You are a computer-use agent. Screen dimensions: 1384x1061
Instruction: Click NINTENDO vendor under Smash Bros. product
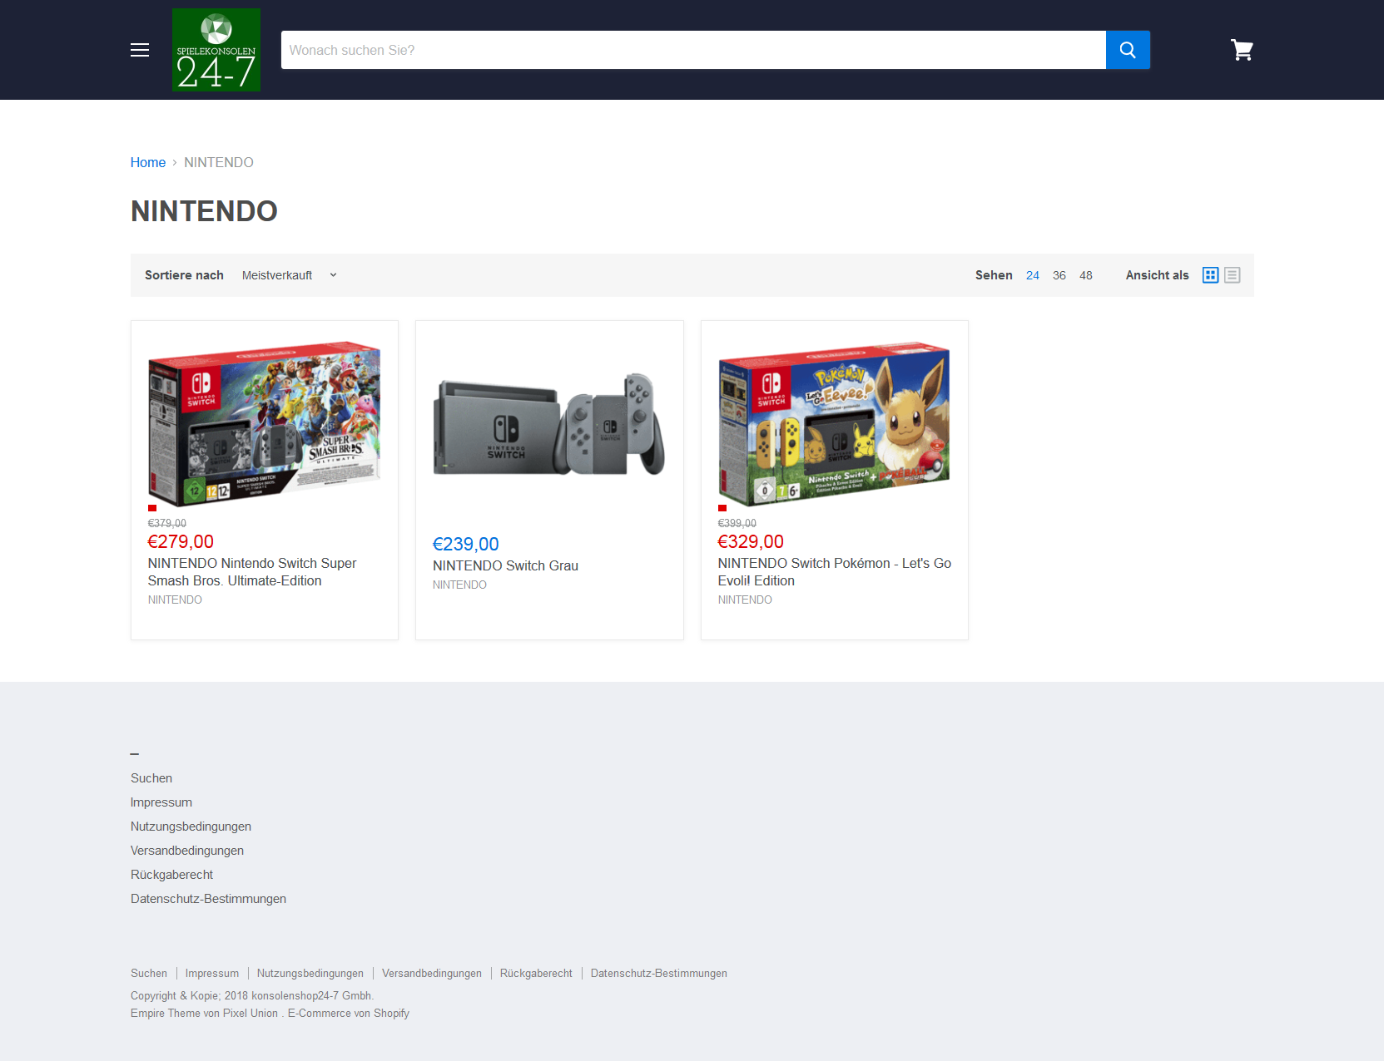(x=175, y=600)
